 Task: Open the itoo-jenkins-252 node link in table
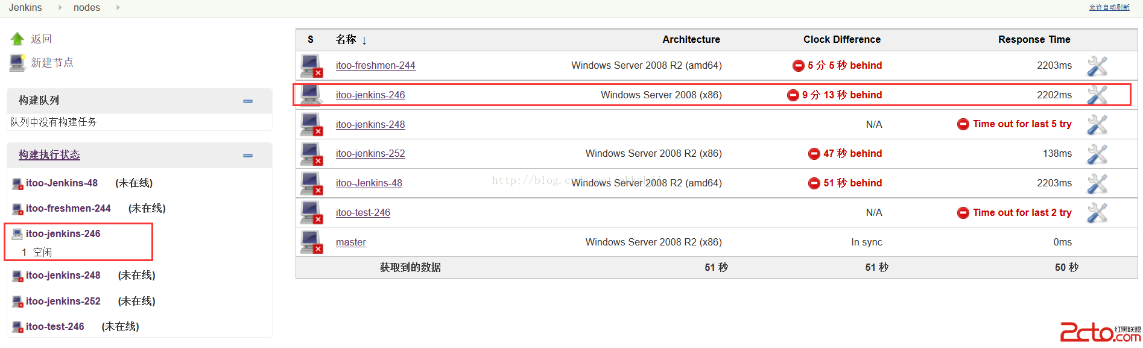pyautogui.click(x=370, y=153)
